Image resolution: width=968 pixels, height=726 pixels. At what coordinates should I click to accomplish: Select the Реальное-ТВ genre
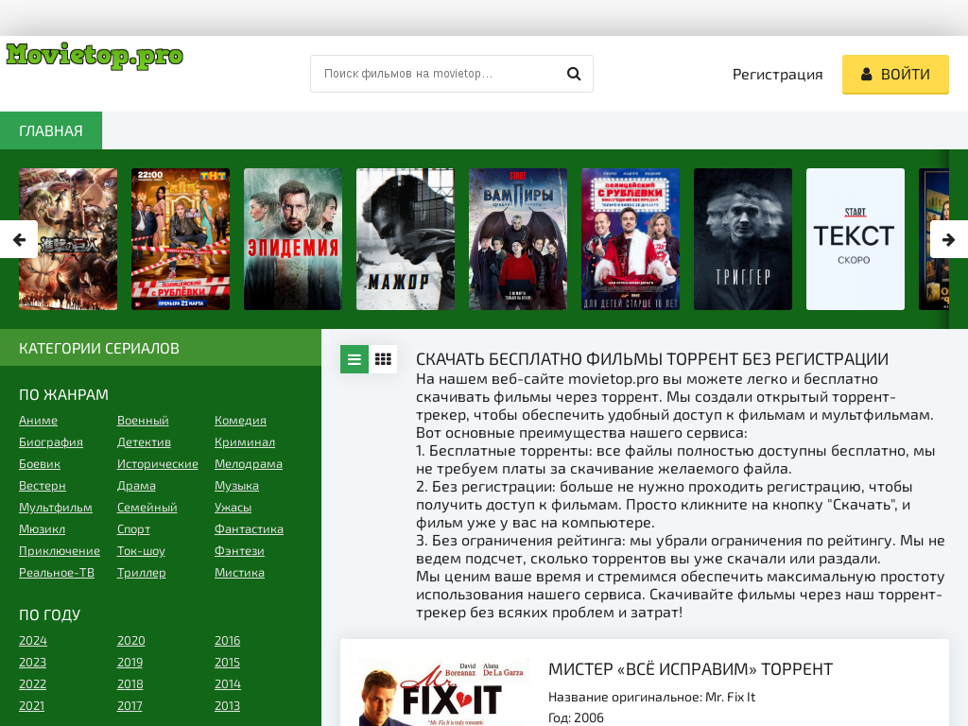(x=57, y=572)
